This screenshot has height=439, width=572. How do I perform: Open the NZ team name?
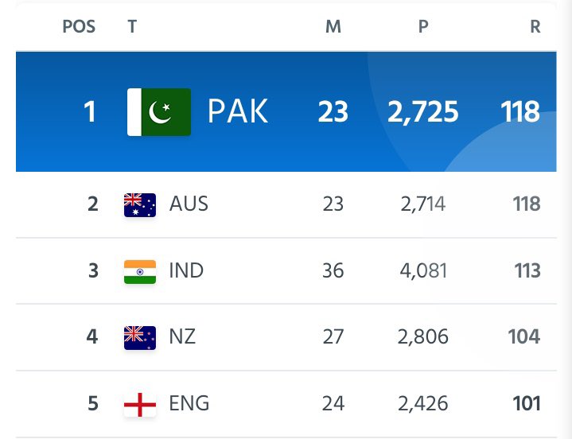(x=182, y=336)
